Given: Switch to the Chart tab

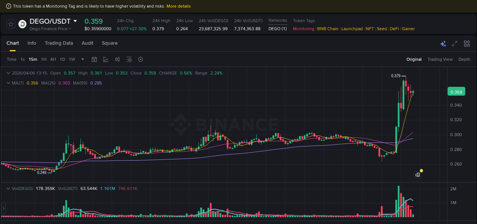Looking at the screenshot, I should (13, 43).
